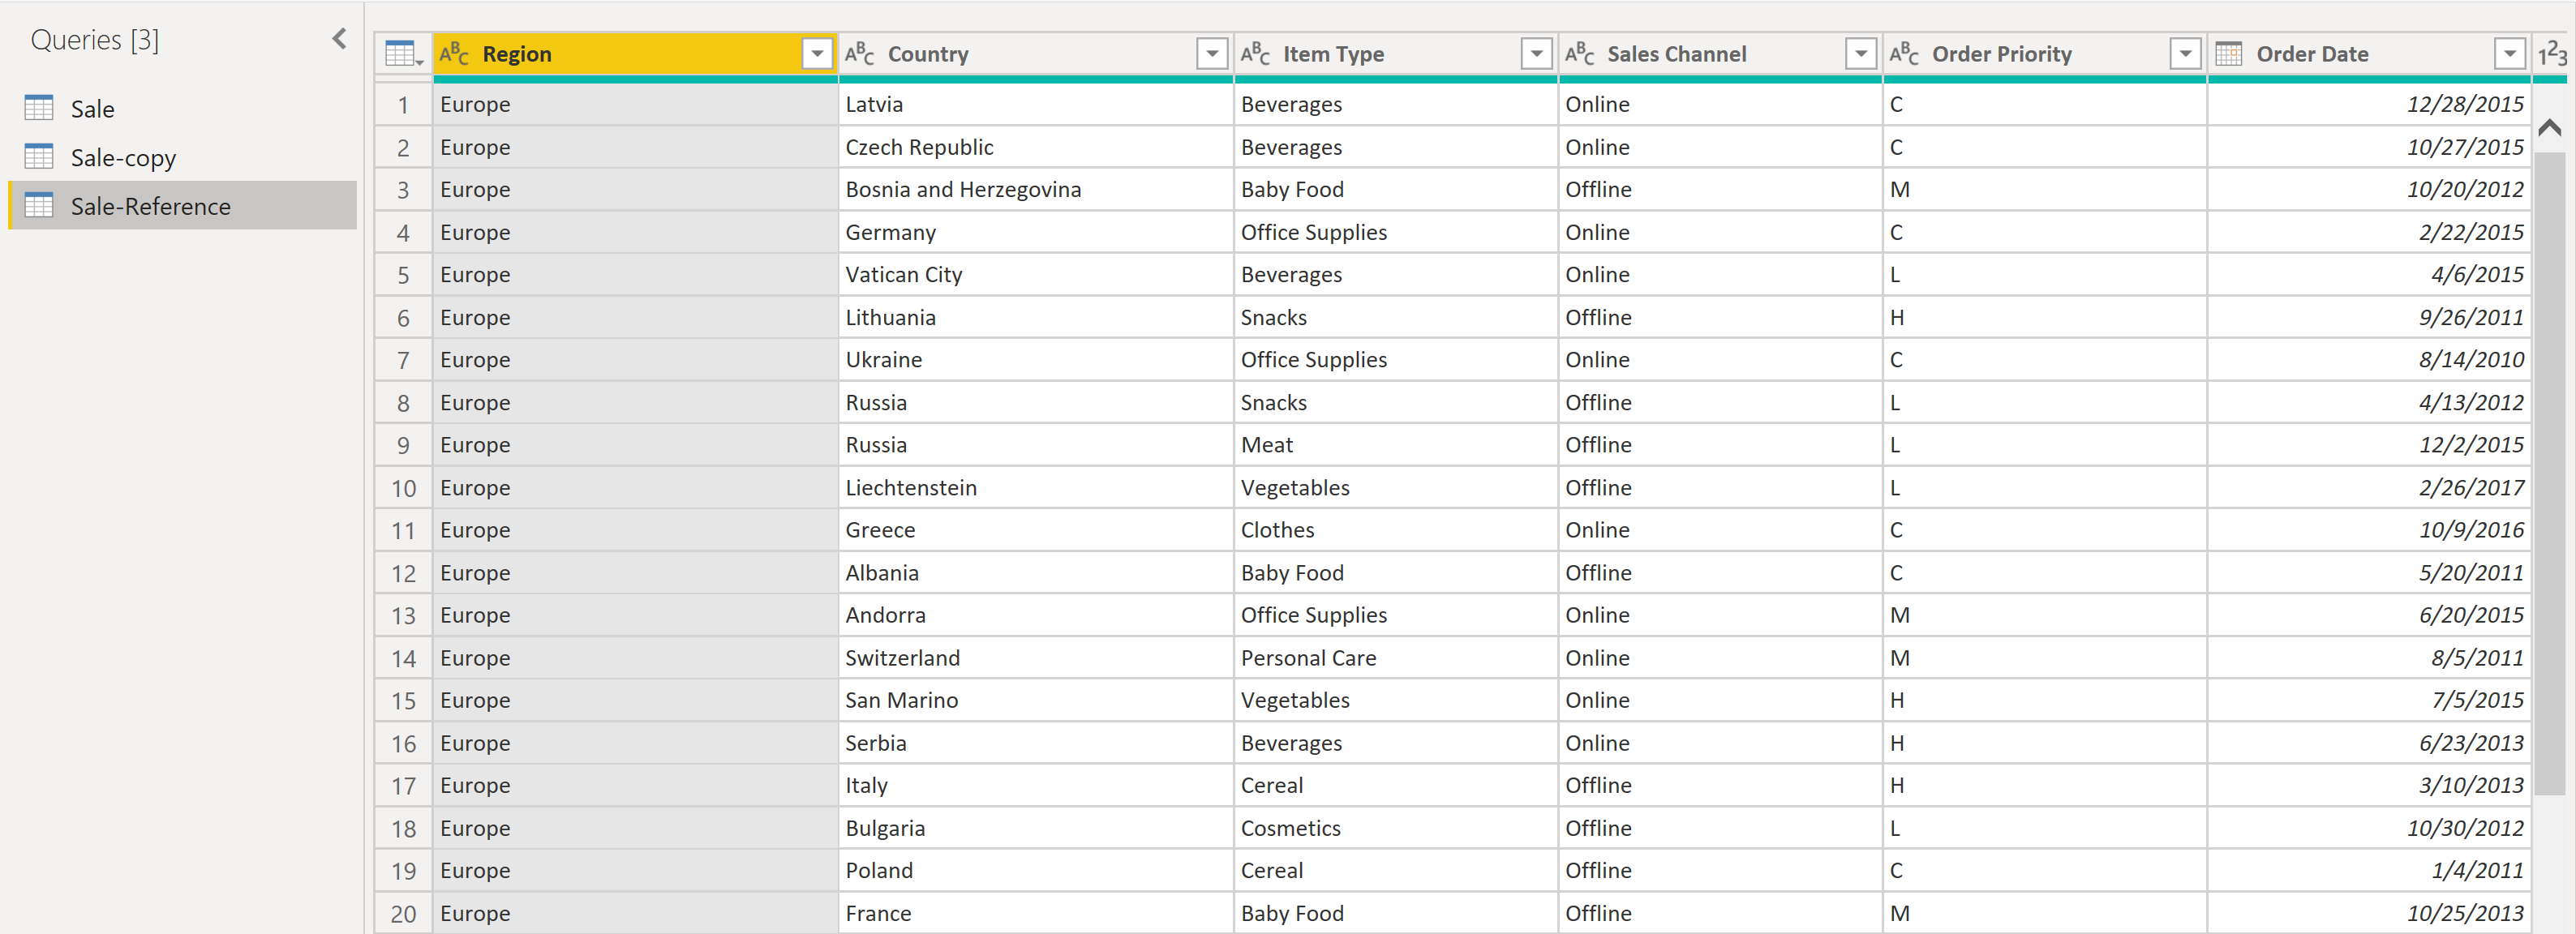Click the Region column text type icon
This screenshot has height=934, width=2576.
(454, 54)
